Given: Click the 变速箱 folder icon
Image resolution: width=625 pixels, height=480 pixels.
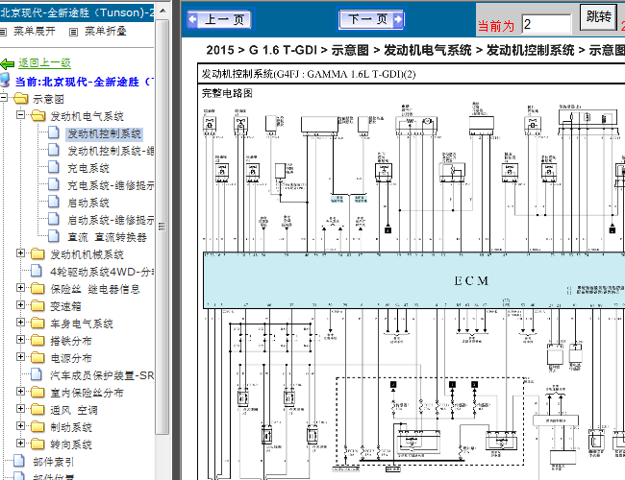Looking at the screenshot, I should coord(37,305).
